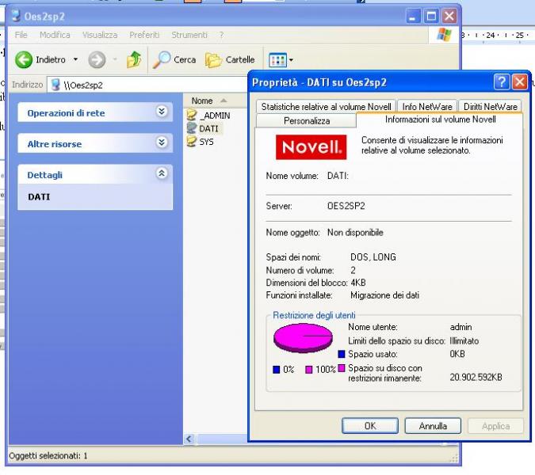
Task: Select the DATI volume icon
Action: [x=192, y=128]
